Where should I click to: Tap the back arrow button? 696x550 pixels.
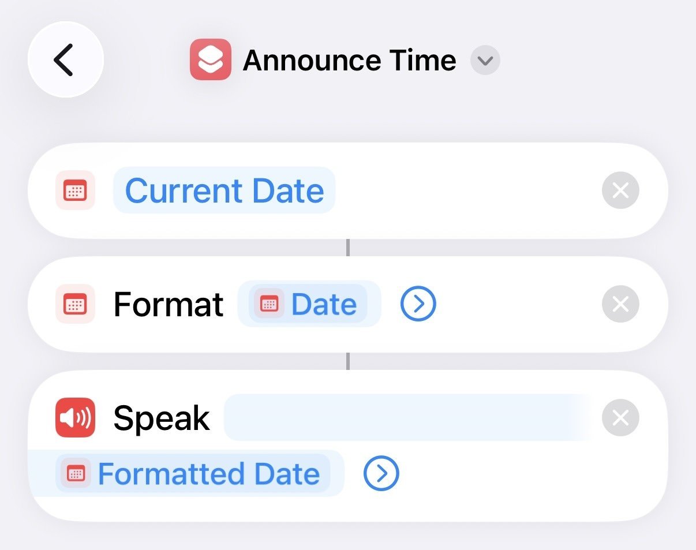pyautogui.click(x=65, y=59)
